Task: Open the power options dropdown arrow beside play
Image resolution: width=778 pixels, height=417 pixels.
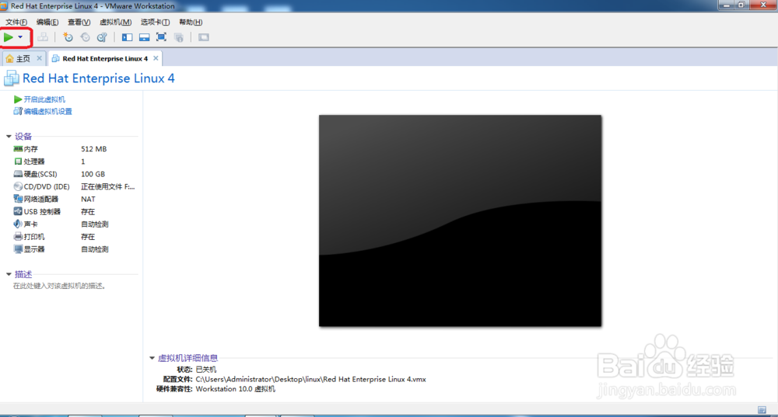Action: [x=20, y=37]
